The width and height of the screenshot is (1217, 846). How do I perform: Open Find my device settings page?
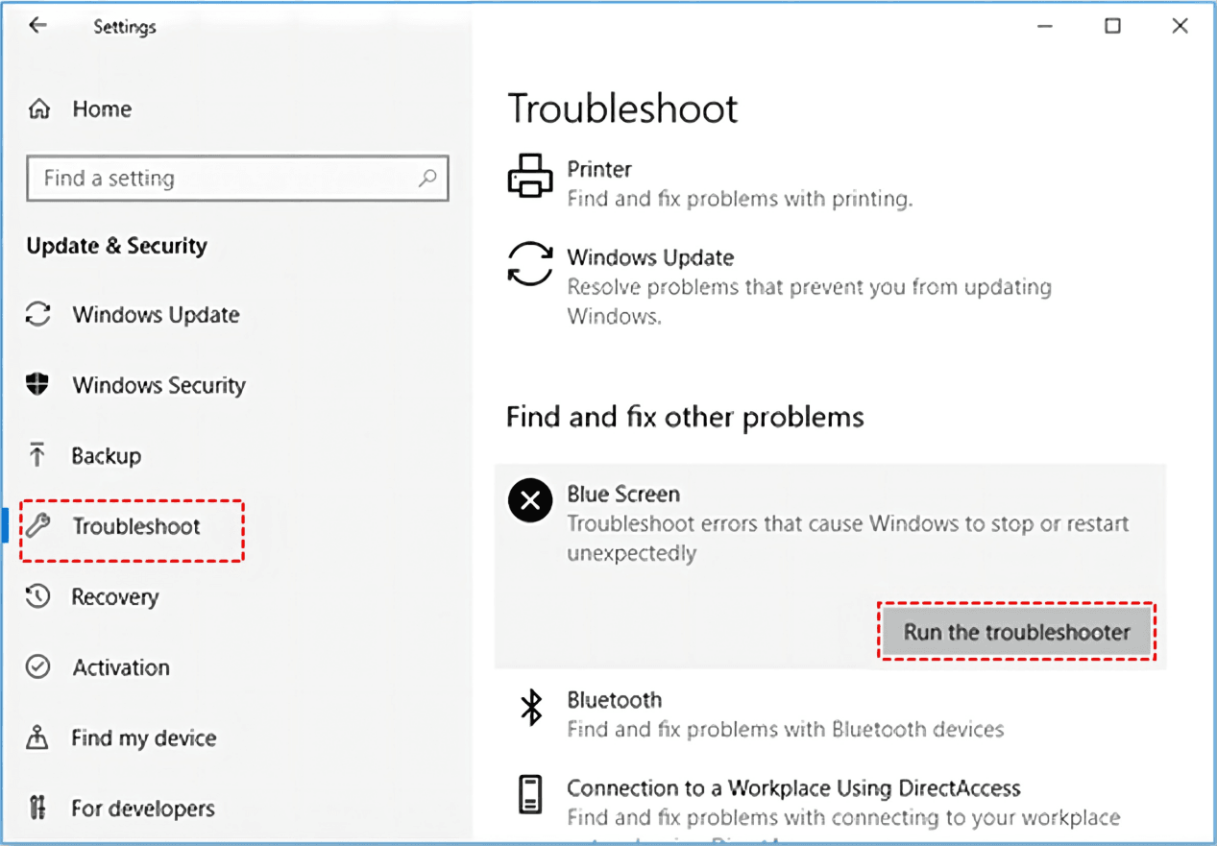click(143, 737)
